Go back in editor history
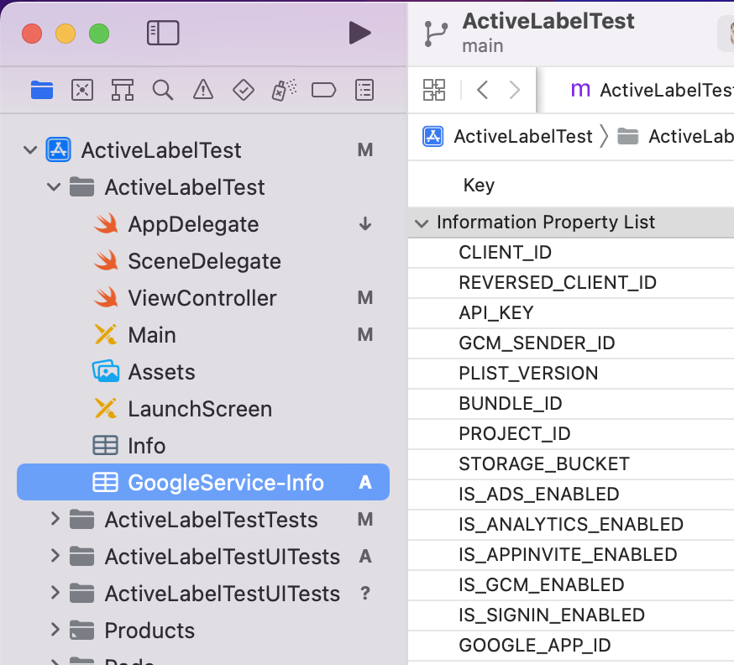This screenshot has width=734, height=665. pyautogui.click(x=483, y=90)
